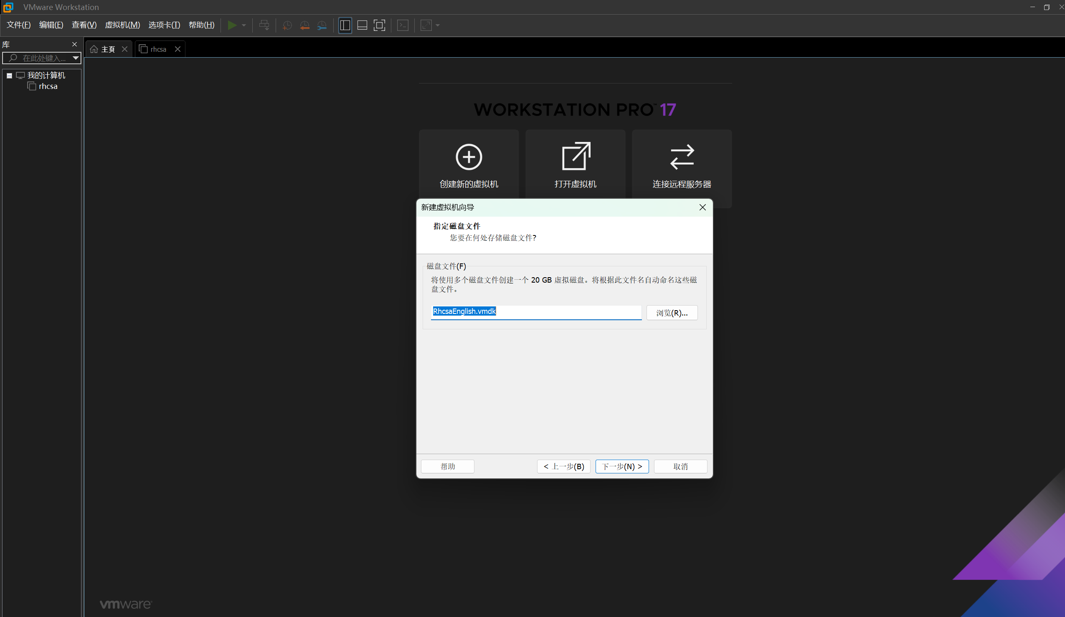Click the rhcsa tab VM icon
The image size is (1065, 617).
143,49
